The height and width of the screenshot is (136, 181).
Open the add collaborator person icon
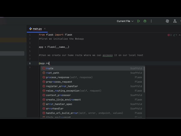coord(175,21)
